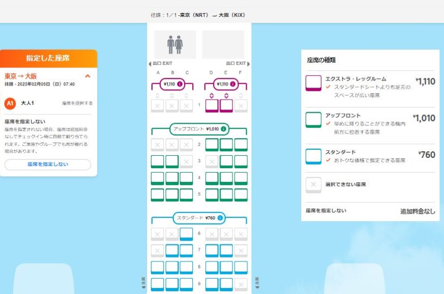Select seat 5E in row 5
Screen dimensions: 444x294
click(x=226, y=195)
